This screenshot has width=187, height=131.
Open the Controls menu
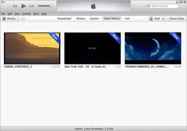[26, 14]
